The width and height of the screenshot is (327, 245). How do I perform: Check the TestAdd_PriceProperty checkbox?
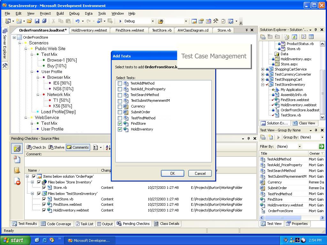point(120,89)
